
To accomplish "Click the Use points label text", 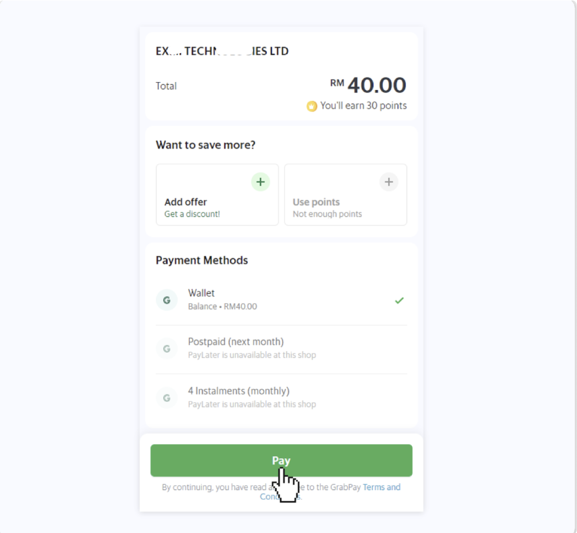I will tap(316, 202).
